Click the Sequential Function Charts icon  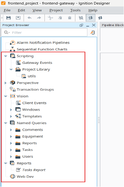click(x=13, y=49)
